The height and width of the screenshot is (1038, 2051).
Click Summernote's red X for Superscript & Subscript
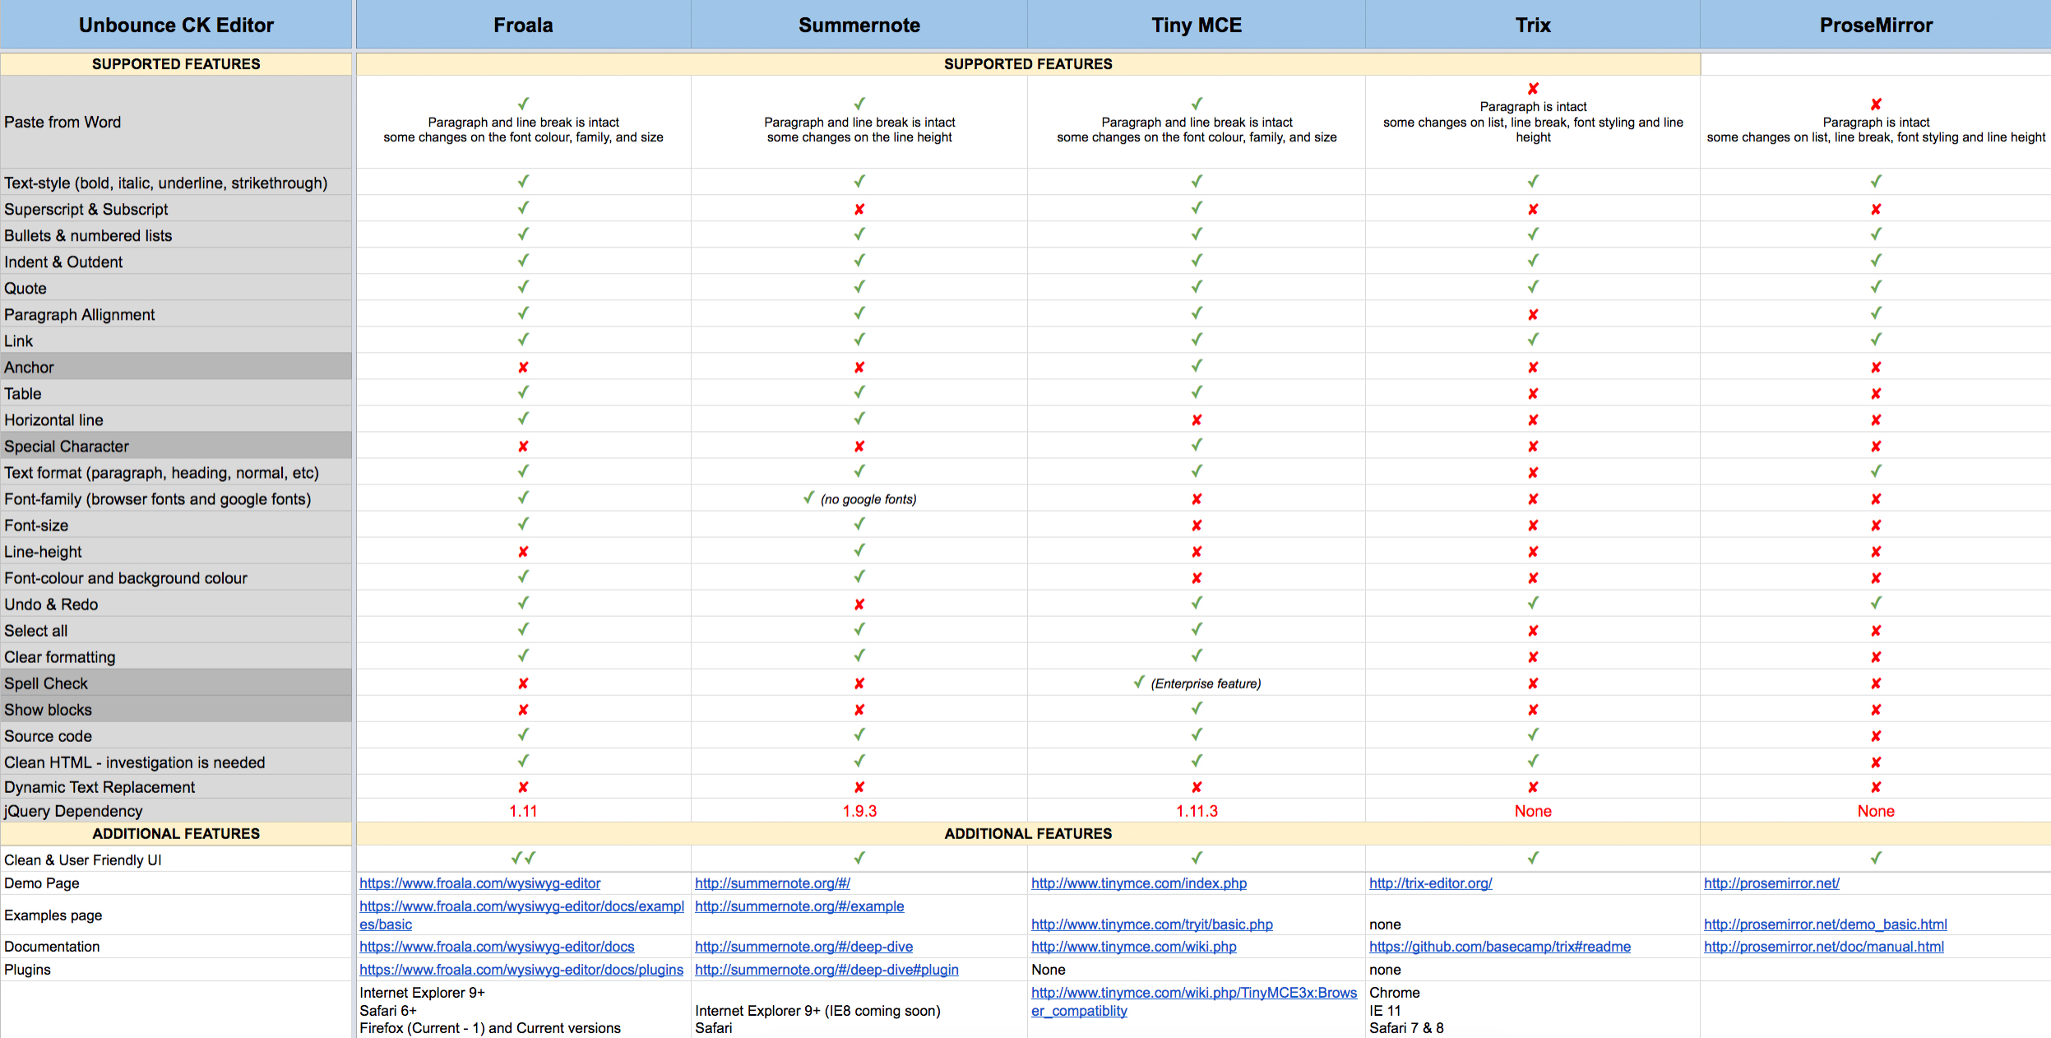(859, 210)
